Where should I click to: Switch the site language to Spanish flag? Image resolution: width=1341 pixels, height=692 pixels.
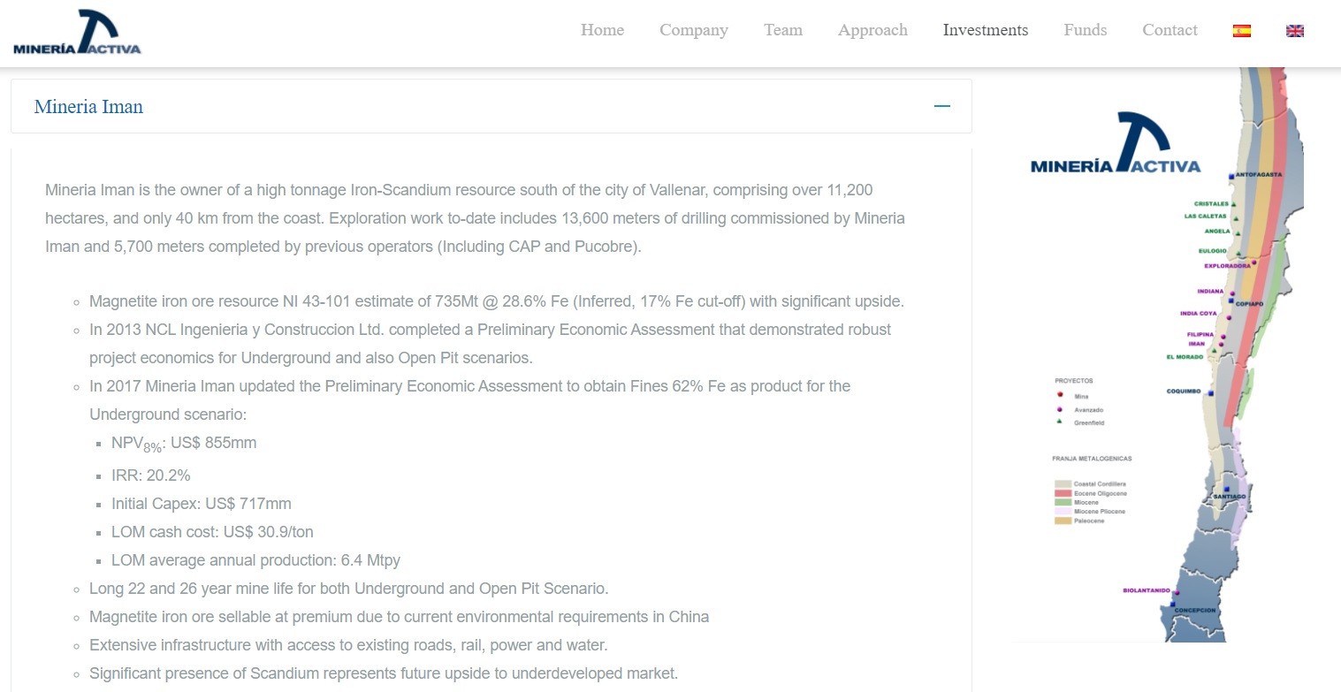(1242, 30)
